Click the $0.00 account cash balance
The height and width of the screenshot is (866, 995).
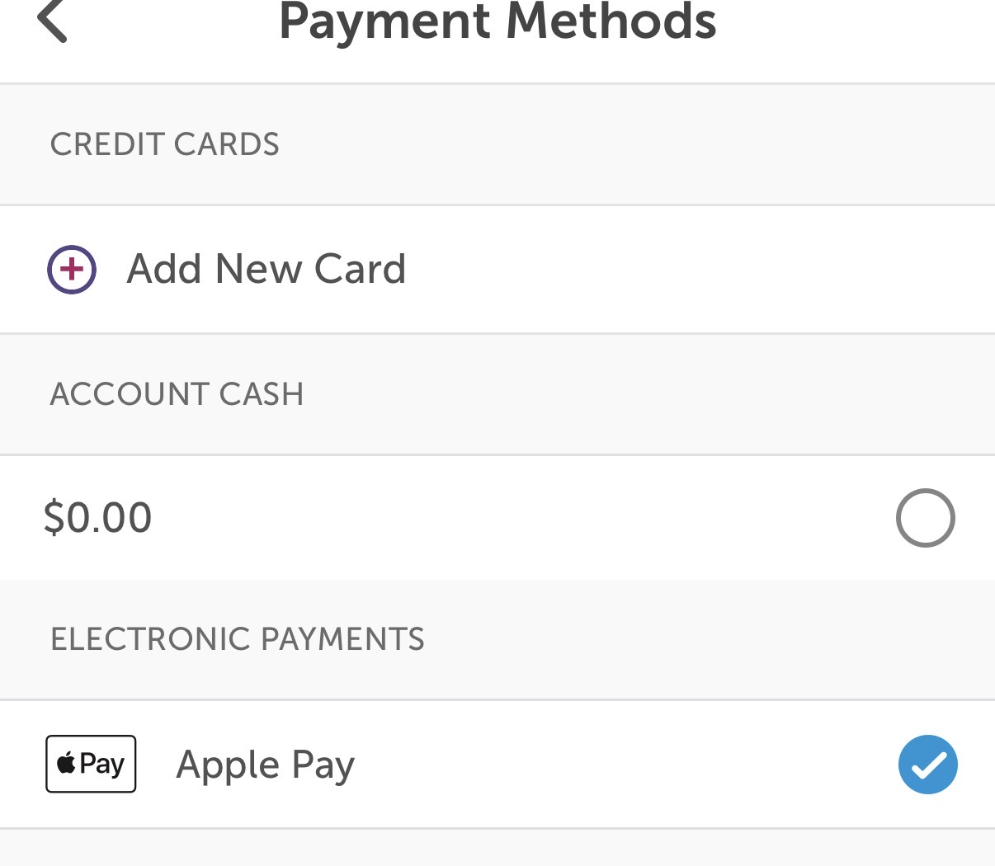[x=98, y=518]
